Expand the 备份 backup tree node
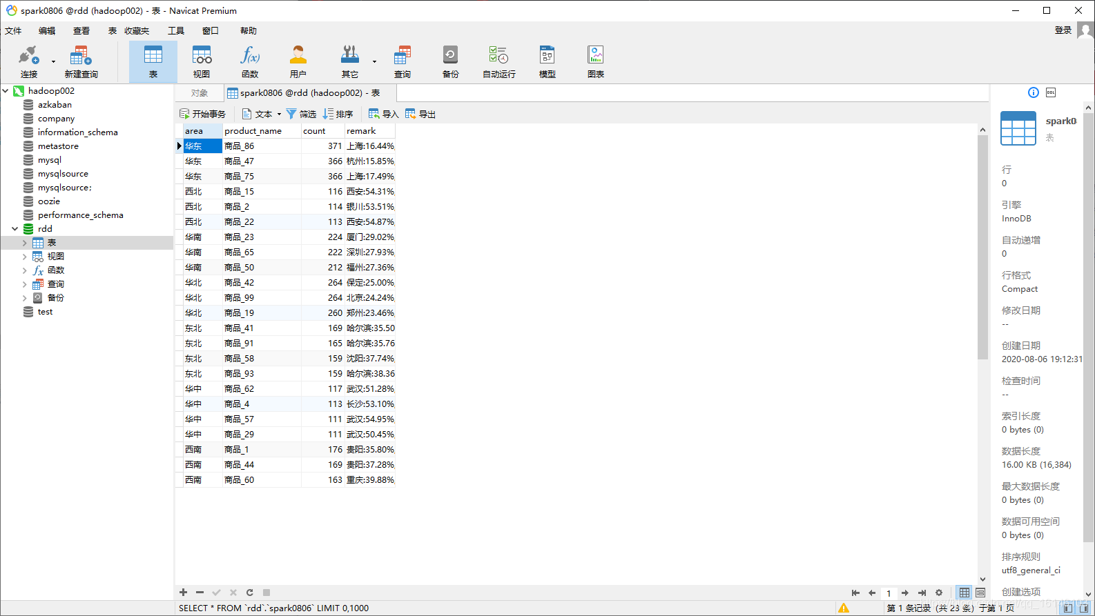 coord(25,298)
